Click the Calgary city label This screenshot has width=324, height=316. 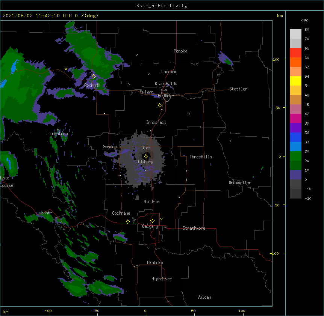pos(150,226)
